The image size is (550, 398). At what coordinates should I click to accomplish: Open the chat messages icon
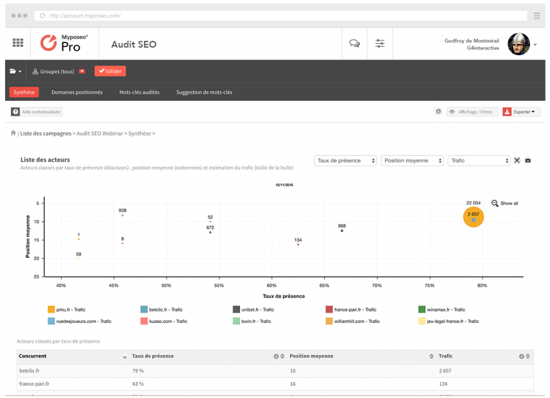(354, 44)
